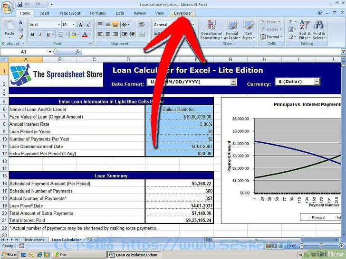Click the Undo icon in Quick Access
The image size is (346, 259).
pos(28,4)
